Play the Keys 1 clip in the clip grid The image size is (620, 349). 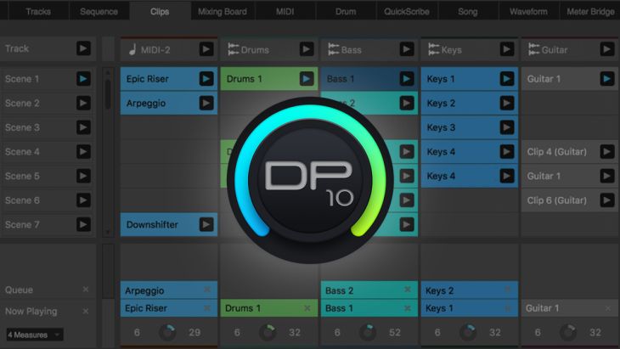click(x=506, y=79)
